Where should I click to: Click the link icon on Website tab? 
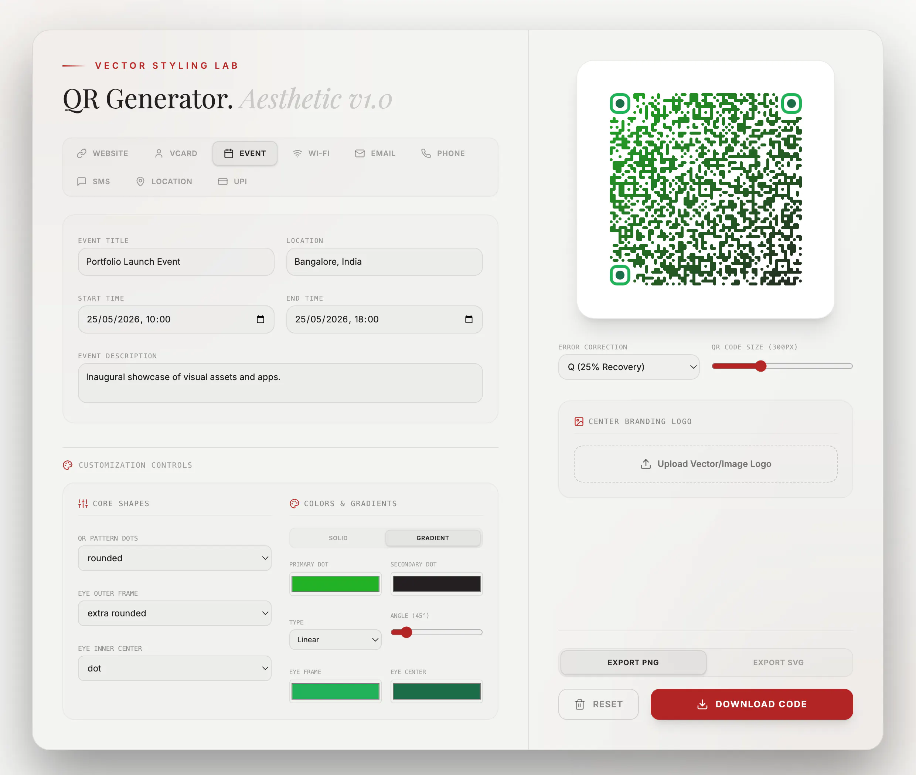(82, 153)
